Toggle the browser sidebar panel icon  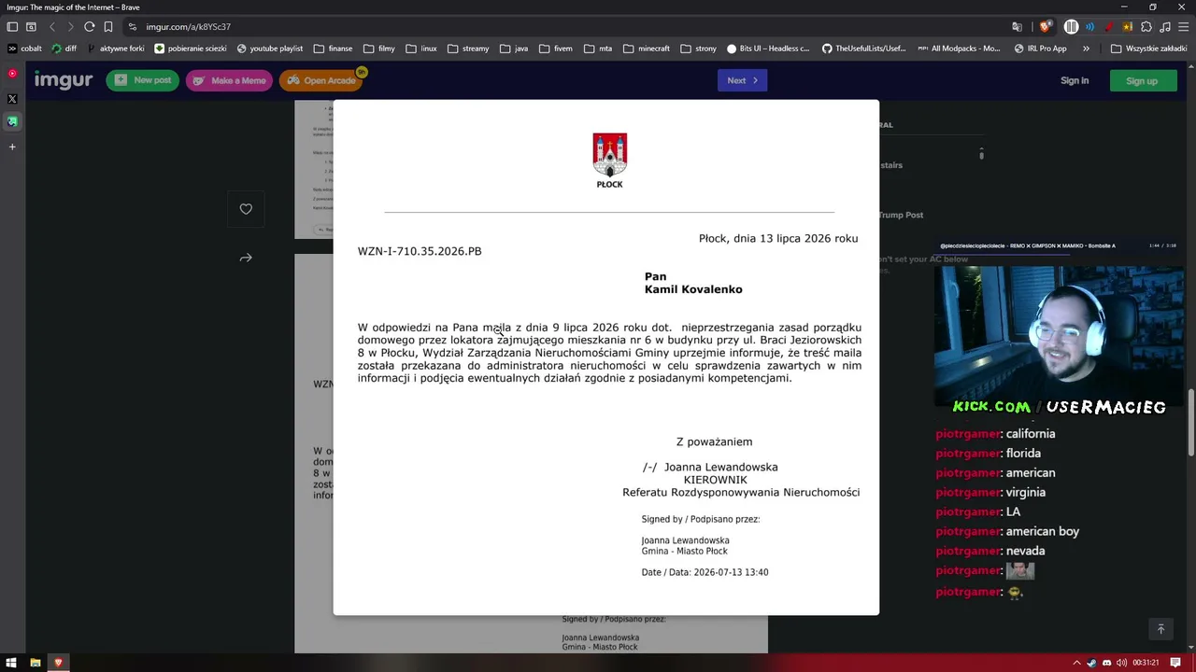[12, 27]
